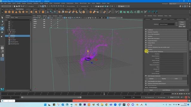This screenshot has width=191, height=107.
Task: Click the General dynamic attribute button
Action: coord(151,78)
